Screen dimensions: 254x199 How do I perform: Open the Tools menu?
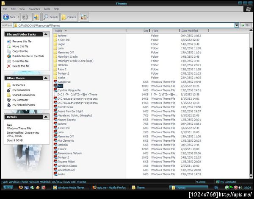47,9
